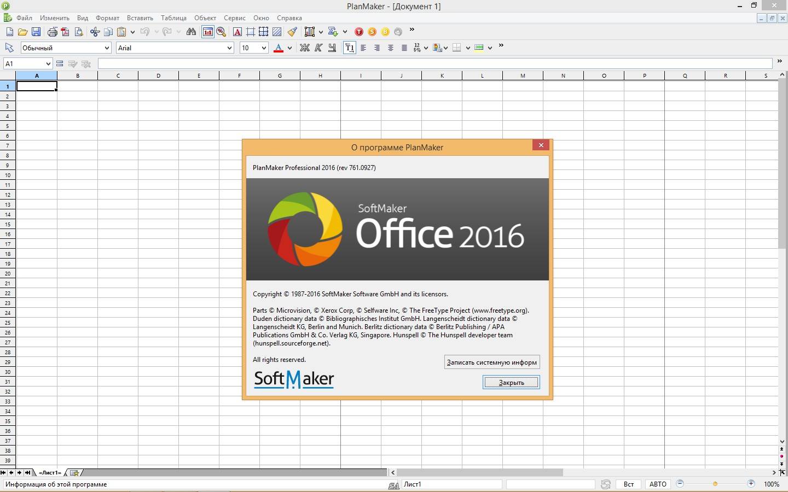Open the Таблица menu
Screen dimensions: 788x492
coord(173,18)
